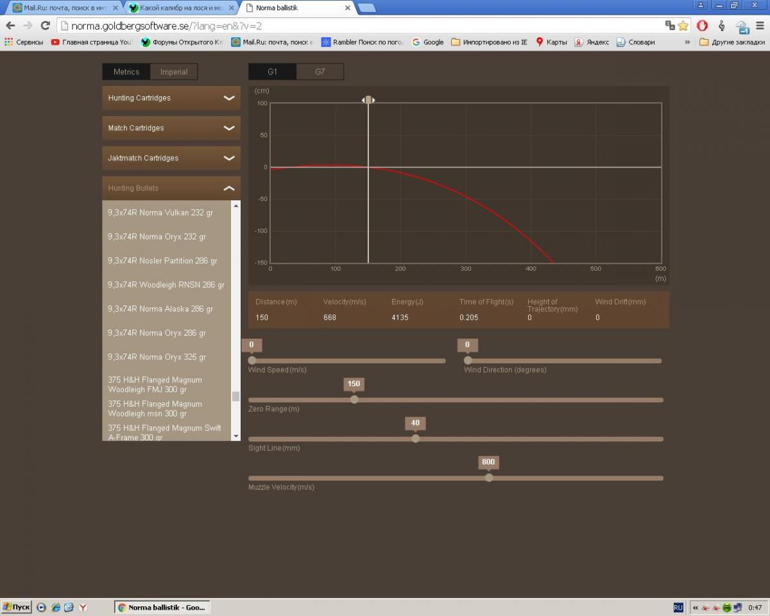
Task: Expand the Hunting Cartridges section
Action: [x=171, y=98]
